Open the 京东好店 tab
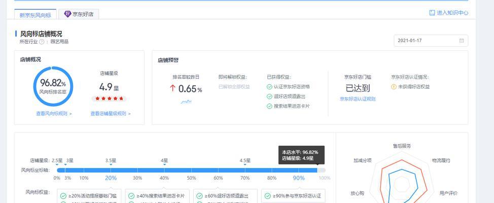Image resolution: width=494 pixels, height=203 pixels. click(79, 14)
